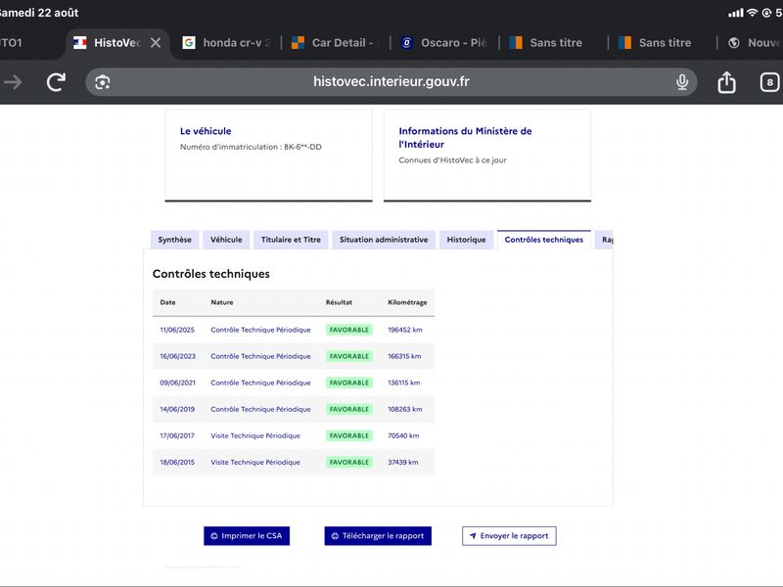This screenshot has height=587, width=783.
Task: Tap the forward navigation arrow
Action: (13, 82)
